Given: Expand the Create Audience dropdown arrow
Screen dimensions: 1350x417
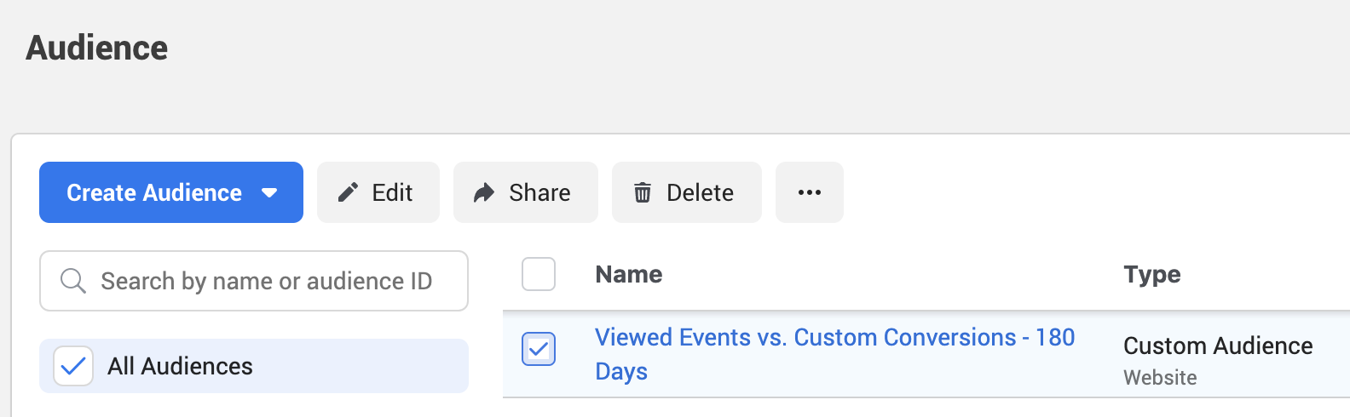Looking at the screenshot, I should [x=269, y=193].
